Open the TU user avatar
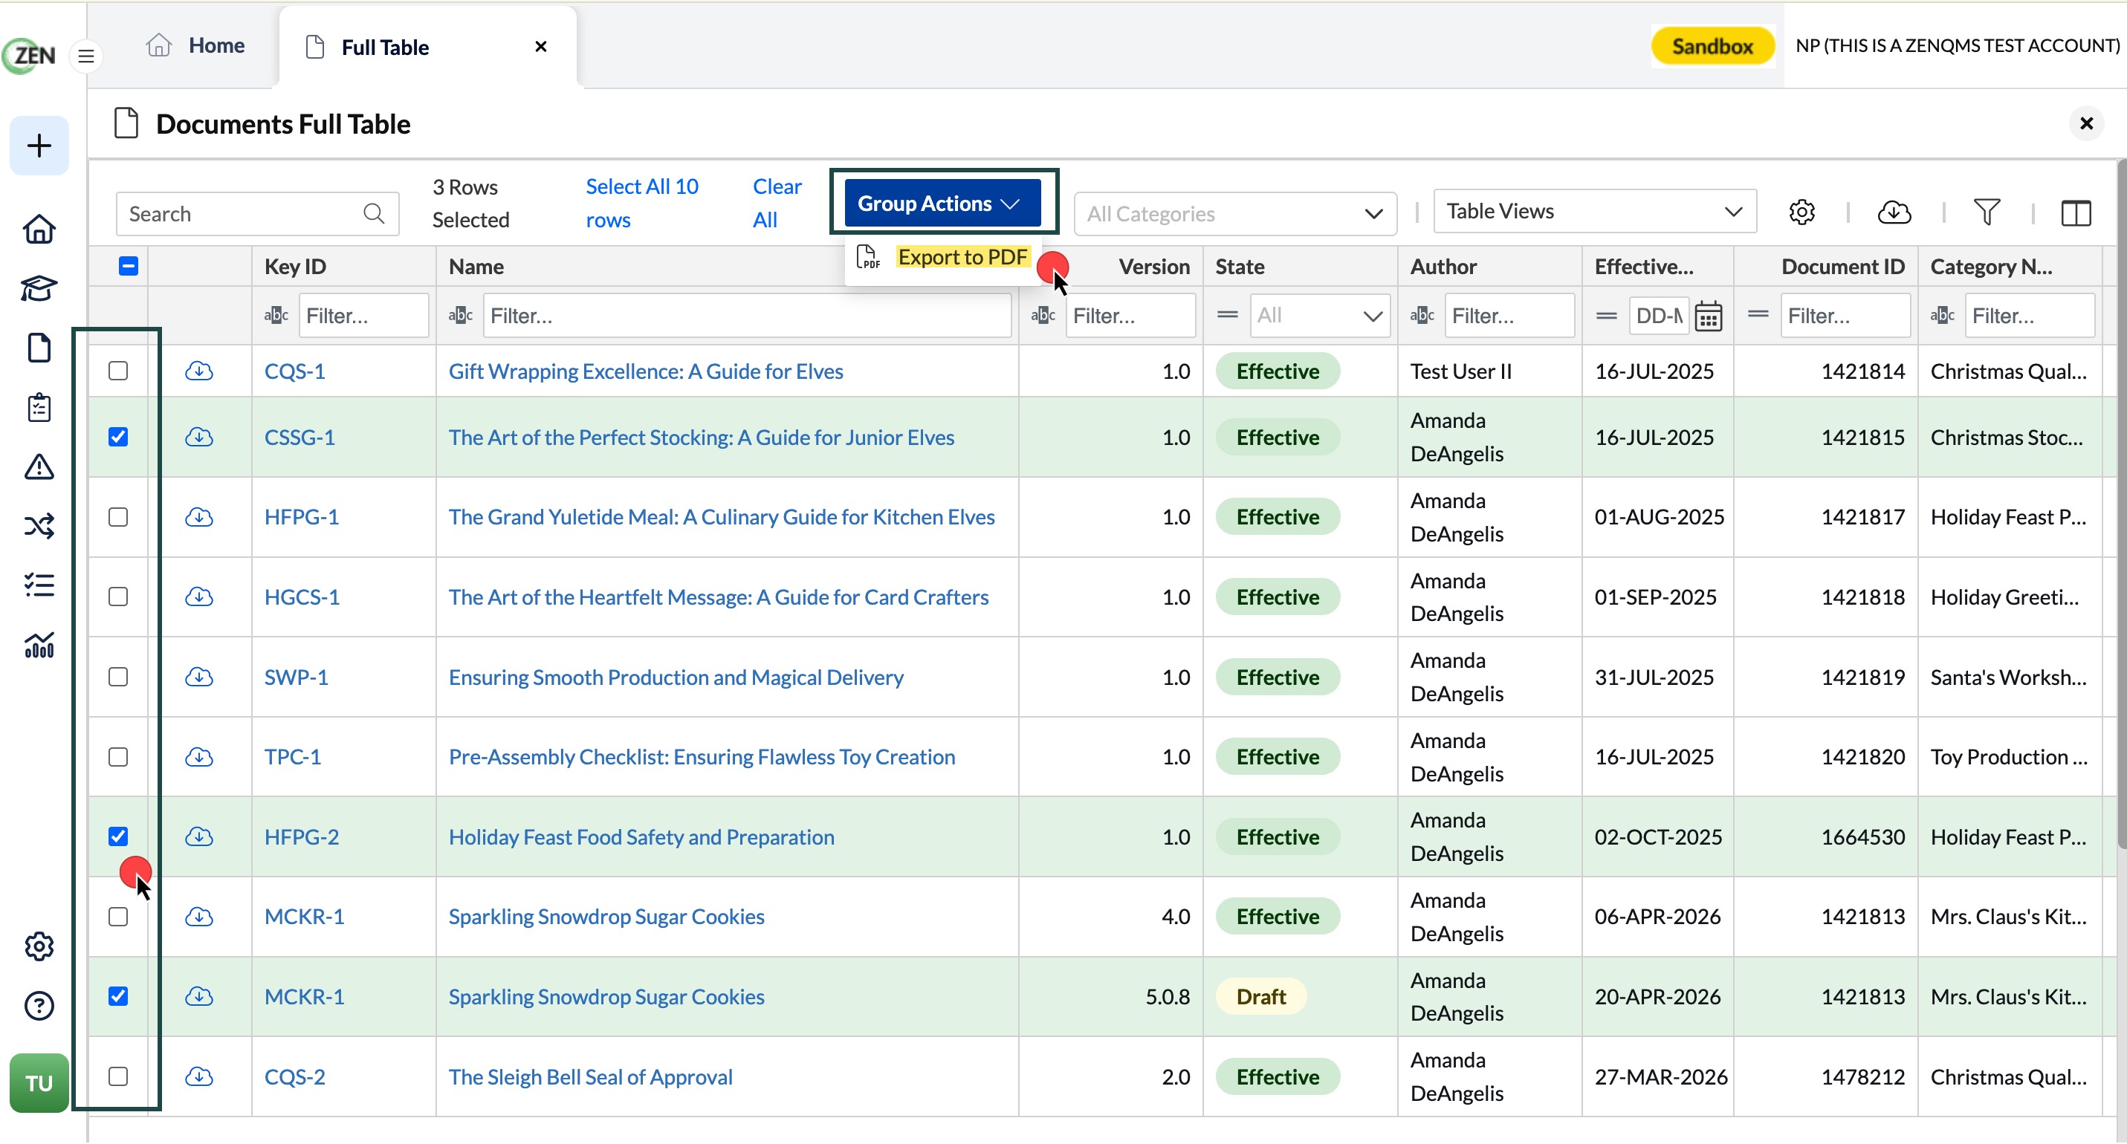 click(39, 1083)
